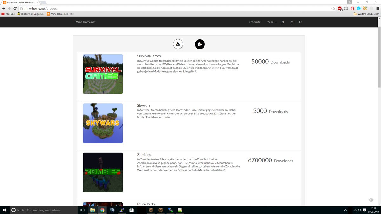Open the Produkte menu item
Image resolution: width=381 pixels, height=214 pixels.
coord(255,22)
